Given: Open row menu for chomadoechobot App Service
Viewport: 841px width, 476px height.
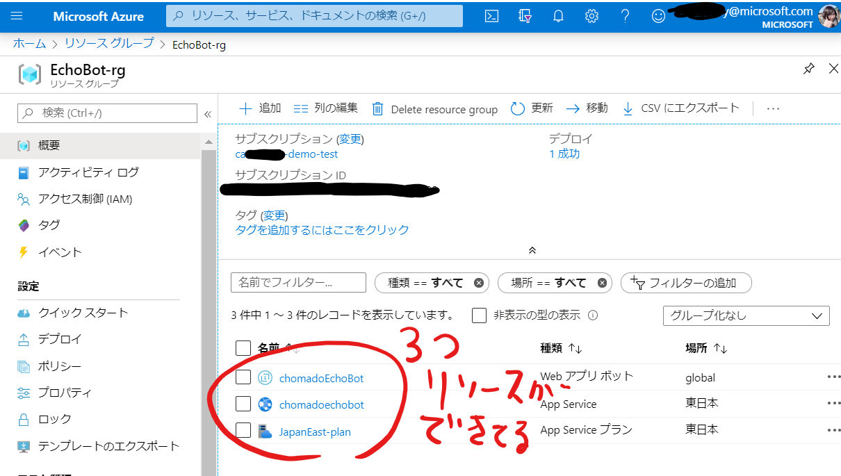Looking at the screenshot, I should [x=833, y=404].
